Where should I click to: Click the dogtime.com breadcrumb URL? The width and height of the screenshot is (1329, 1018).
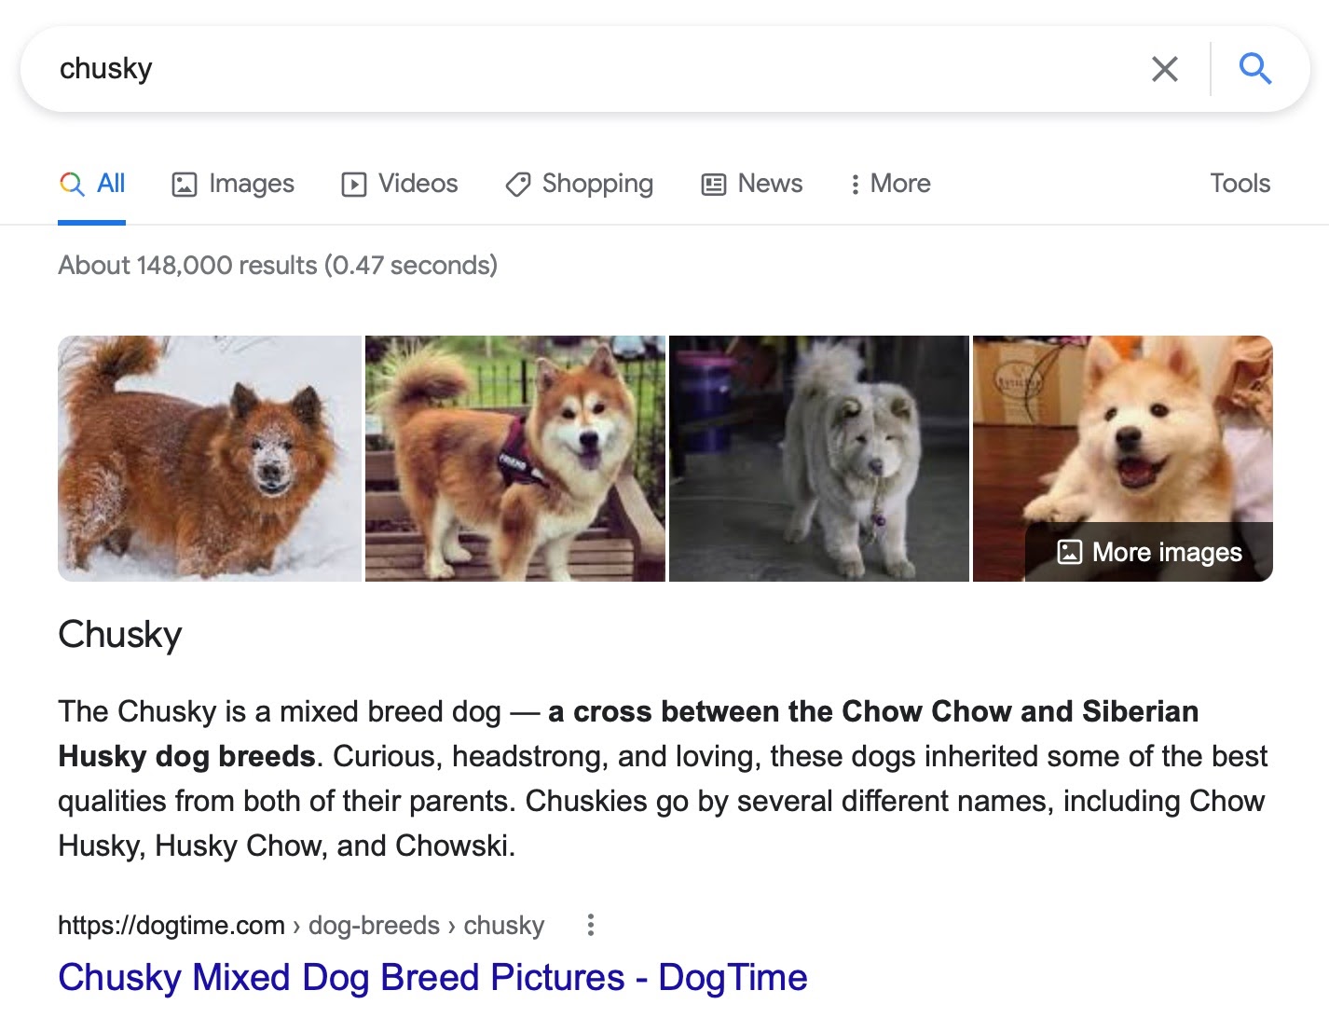pyautogui.click(x=171, y=924)
